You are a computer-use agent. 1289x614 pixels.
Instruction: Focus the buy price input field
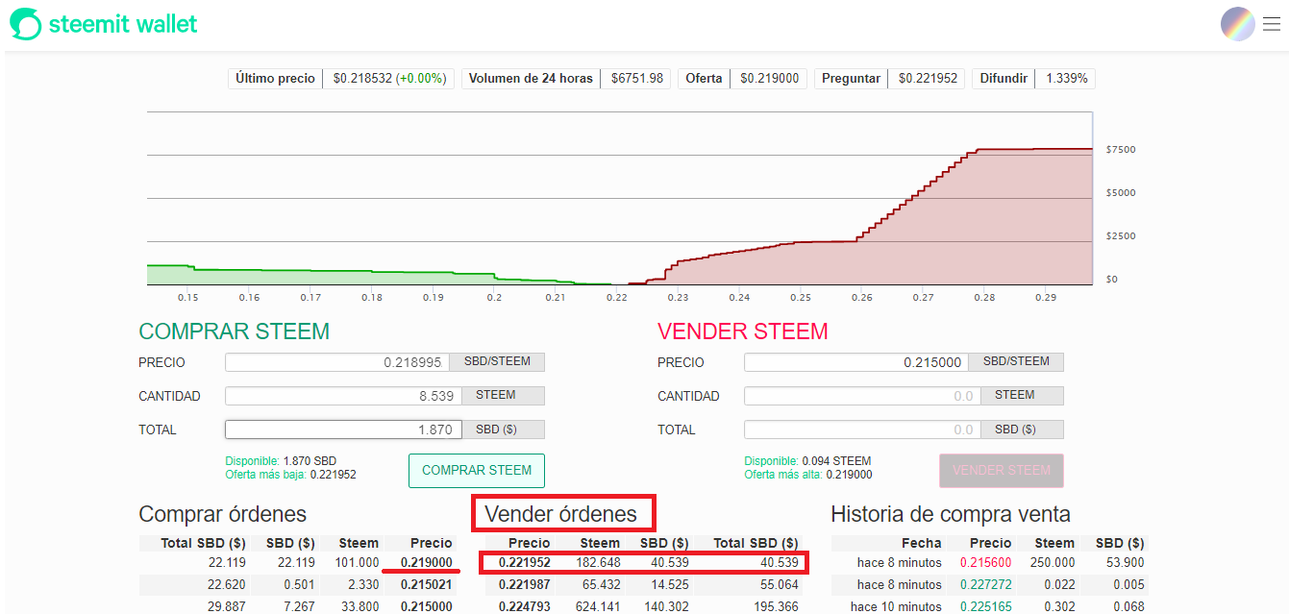tap(337, 362)
